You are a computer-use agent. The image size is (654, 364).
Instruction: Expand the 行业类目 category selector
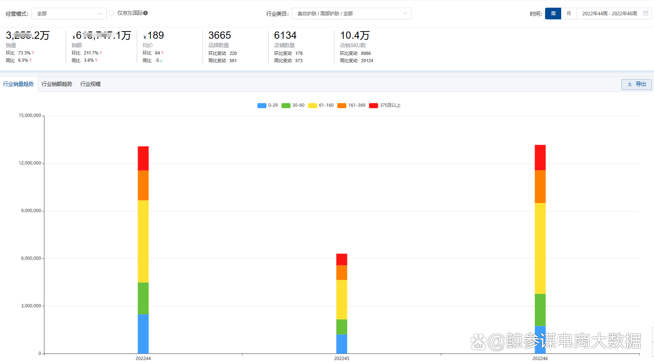pyautogui.click(x=351, y=14)
